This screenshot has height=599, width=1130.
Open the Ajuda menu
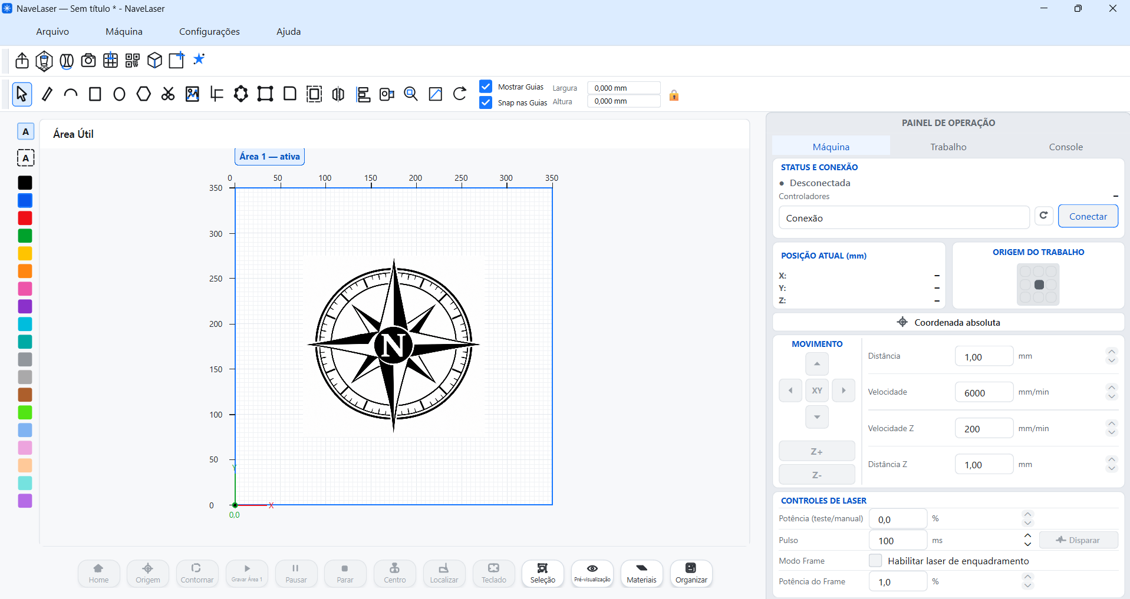tap(289, 32)
